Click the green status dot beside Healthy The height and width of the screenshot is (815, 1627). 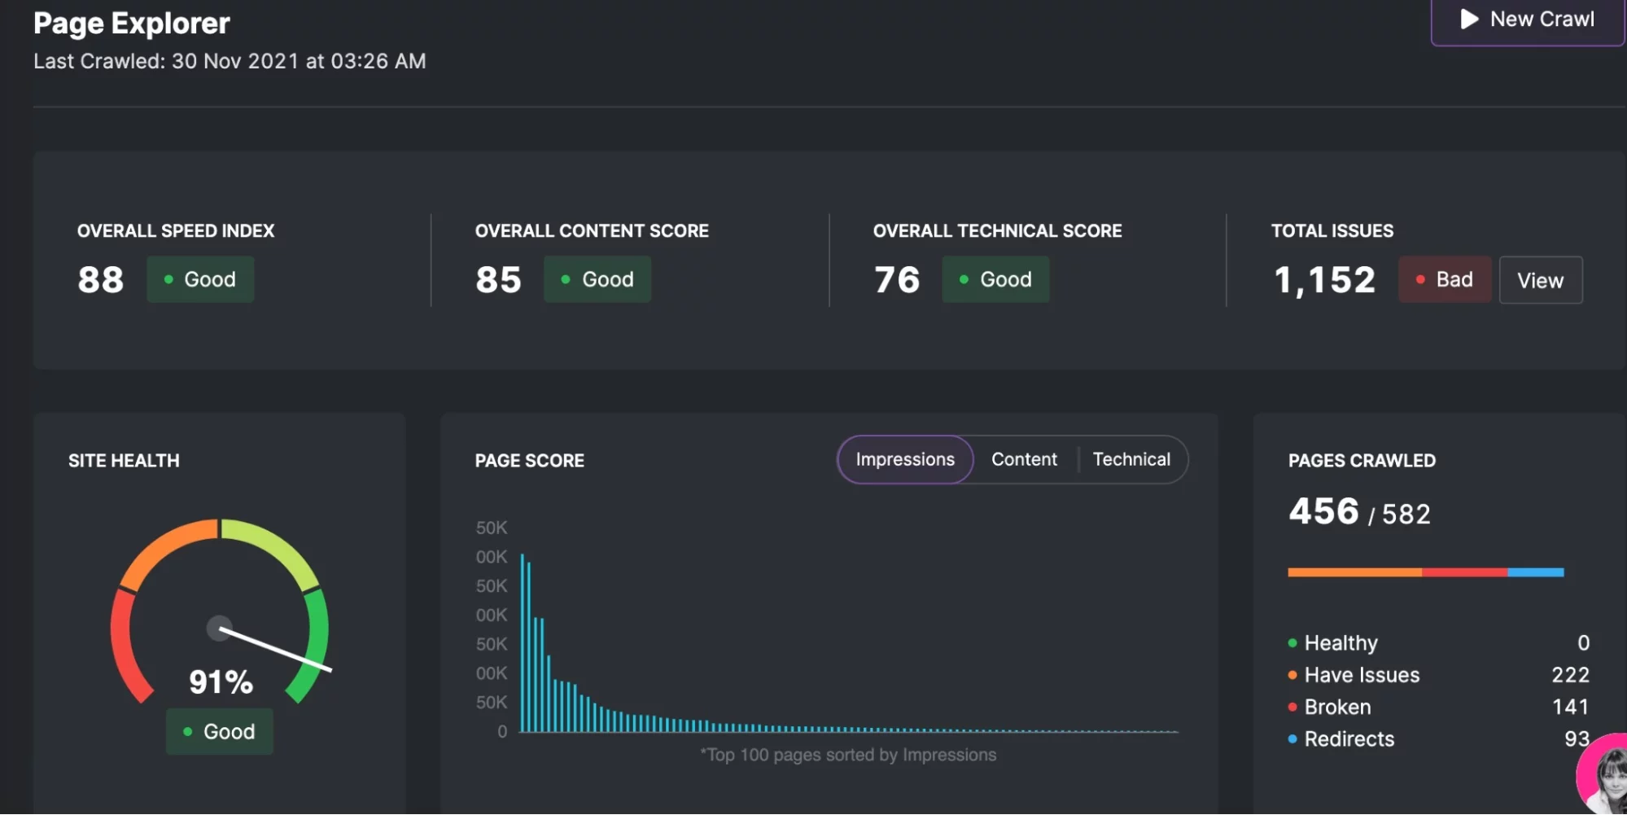pyautogui.click(x=1292, y=642)
